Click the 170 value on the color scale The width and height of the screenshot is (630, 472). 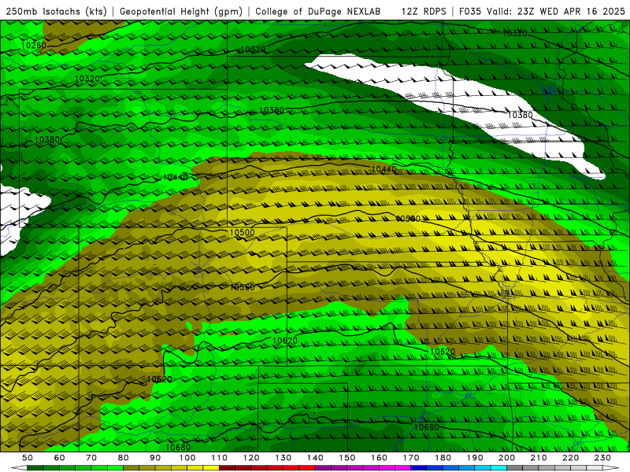point(411,458)
